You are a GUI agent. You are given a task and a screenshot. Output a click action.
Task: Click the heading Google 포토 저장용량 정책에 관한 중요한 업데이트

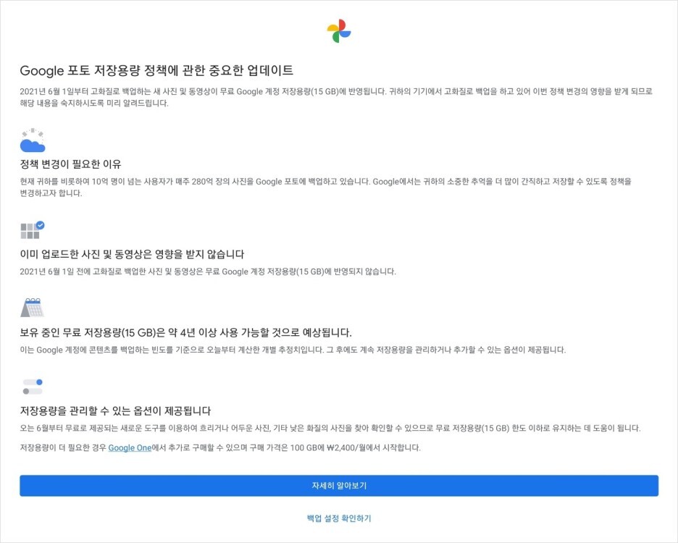[156, 70]
